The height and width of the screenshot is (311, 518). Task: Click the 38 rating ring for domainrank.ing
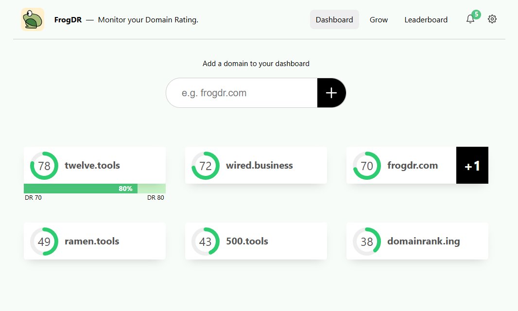point(367,241)
